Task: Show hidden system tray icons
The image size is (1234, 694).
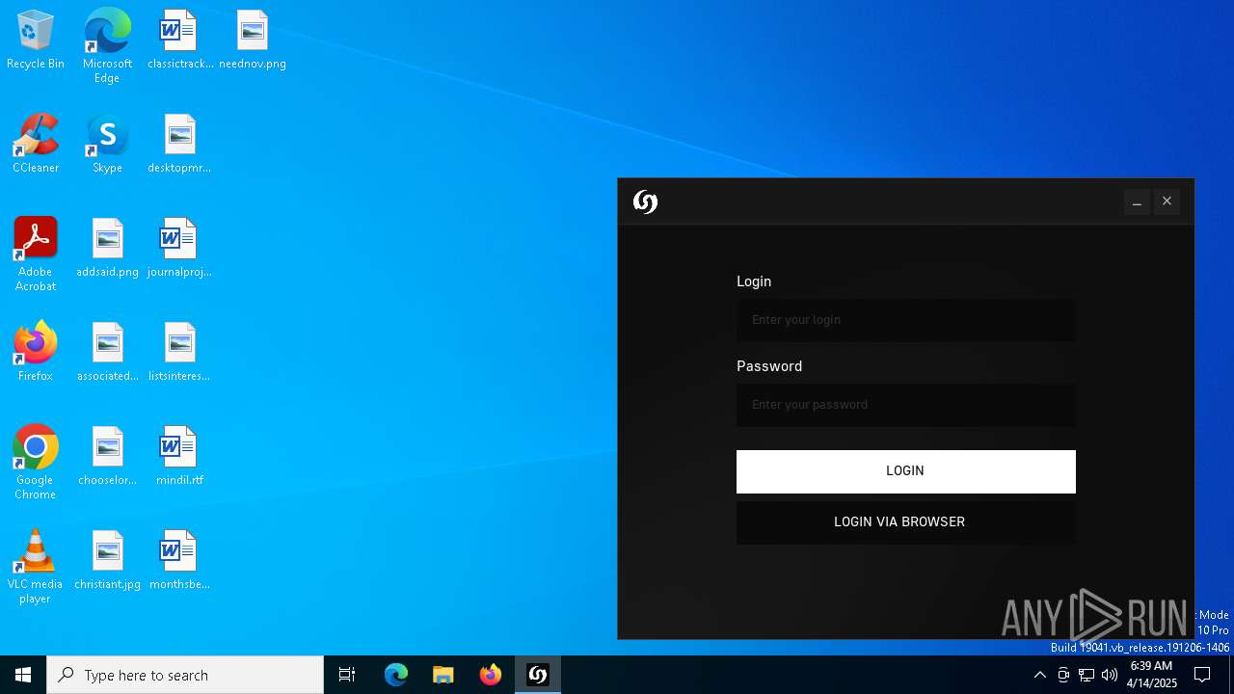Action: [1039, 675]
